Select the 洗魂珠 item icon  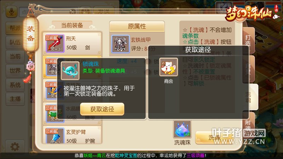[182, 130]
